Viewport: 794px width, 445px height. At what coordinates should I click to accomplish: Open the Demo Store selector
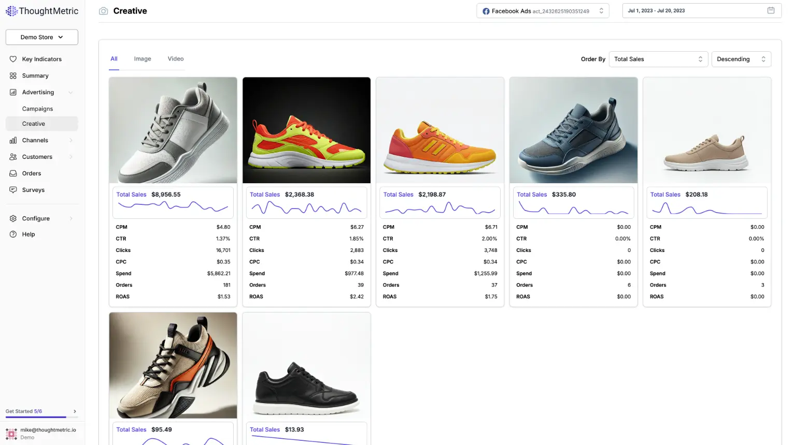coord(41,37)
